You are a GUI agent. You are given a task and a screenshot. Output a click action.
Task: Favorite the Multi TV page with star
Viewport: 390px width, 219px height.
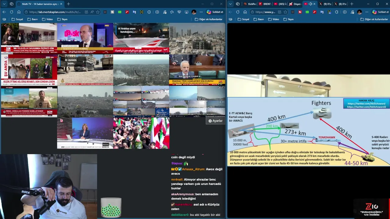(97, 12)
